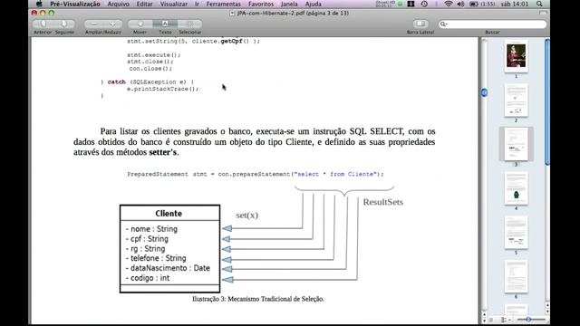Click the e.printStackTrace() code line
Viewport: 580px width, 326px height.
[163, 89]
